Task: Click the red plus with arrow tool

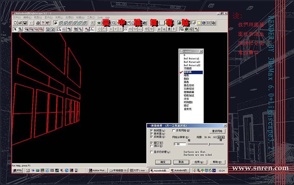Action: click(x=87, y=29)
